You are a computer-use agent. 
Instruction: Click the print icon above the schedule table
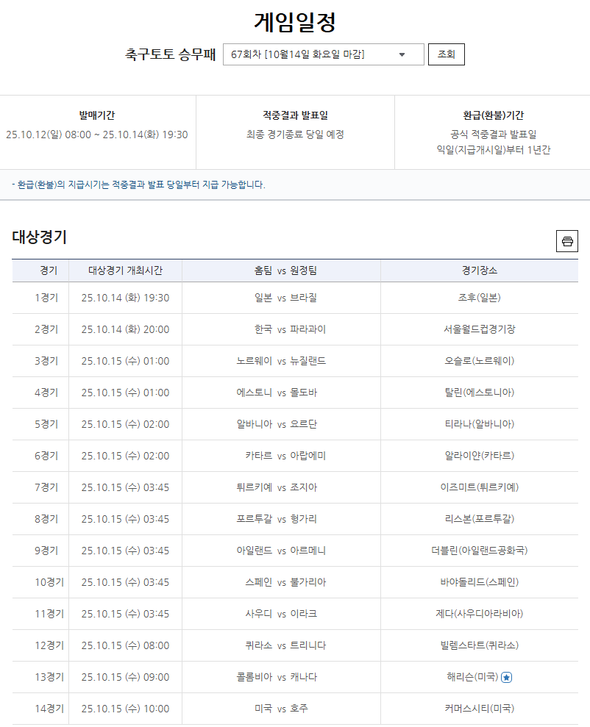(x=566, y=241)
